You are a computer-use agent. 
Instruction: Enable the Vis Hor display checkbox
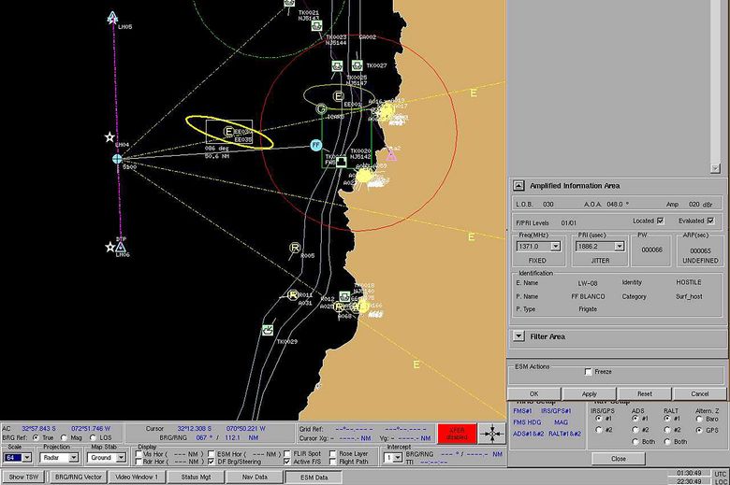click(x=139, y=453)
